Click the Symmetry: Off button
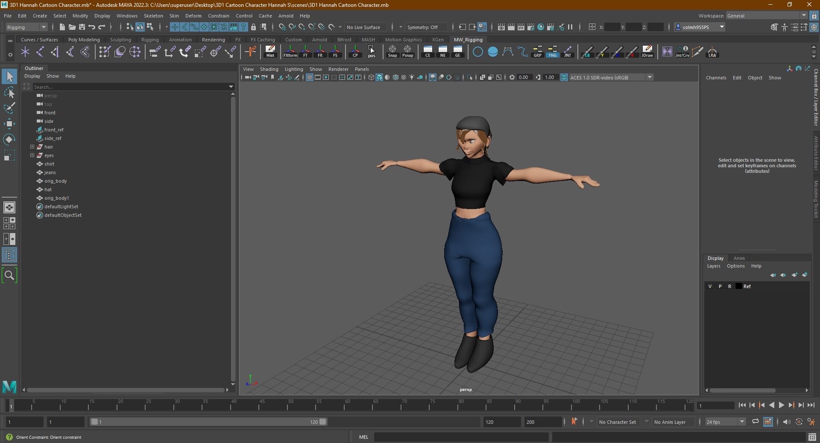The width and height of the screenshot is (820, 443). [422, 27]
